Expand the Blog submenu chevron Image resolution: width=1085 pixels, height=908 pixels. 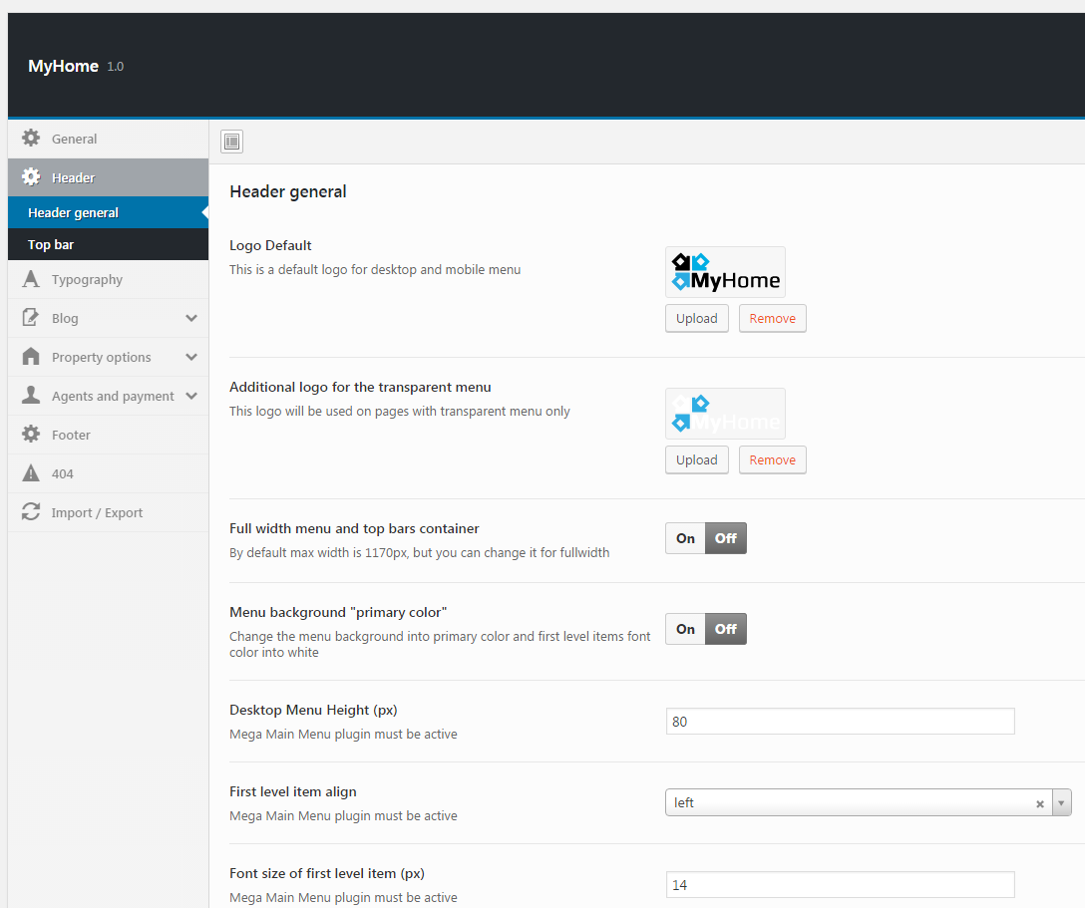pos(191,318)
